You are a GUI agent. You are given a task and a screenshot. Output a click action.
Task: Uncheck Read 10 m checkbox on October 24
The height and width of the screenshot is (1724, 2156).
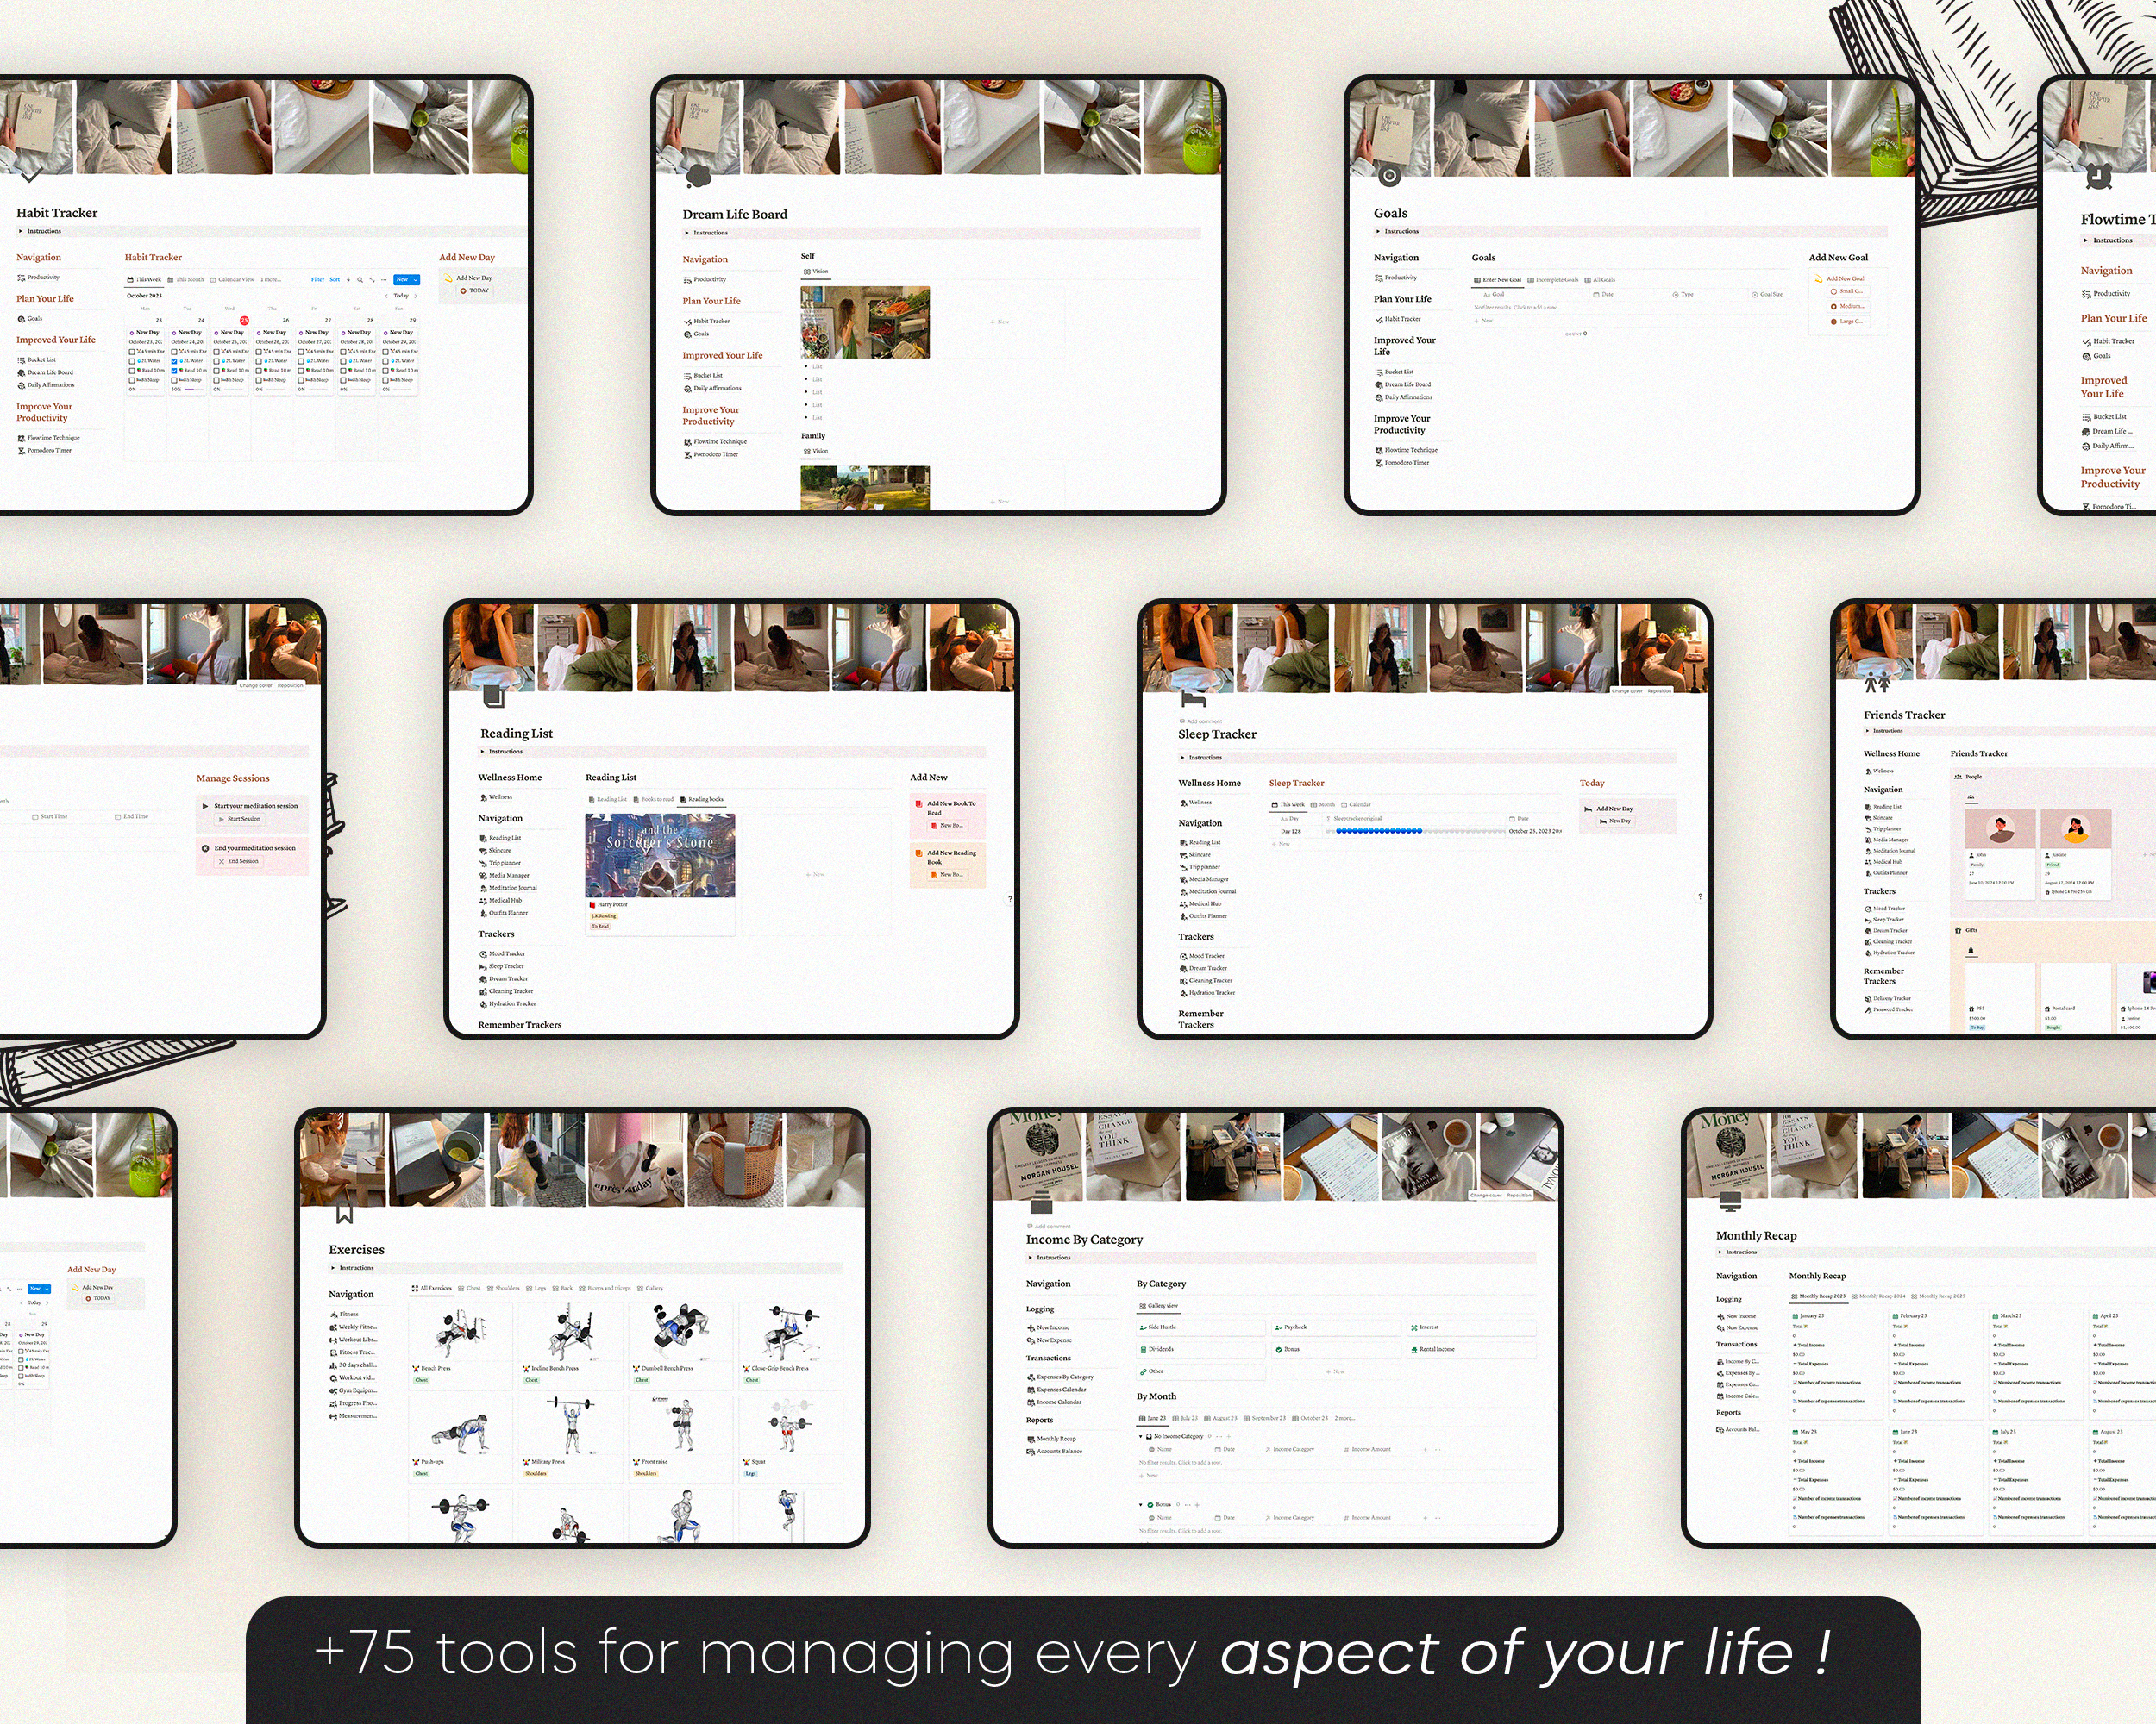(x=174, y=371)
